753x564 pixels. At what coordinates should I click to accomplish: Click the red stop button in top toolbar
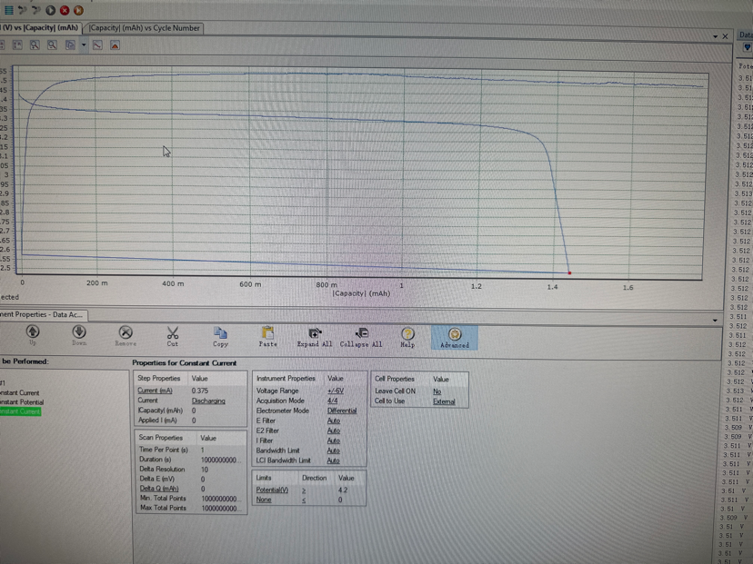(x=65, y=10)
